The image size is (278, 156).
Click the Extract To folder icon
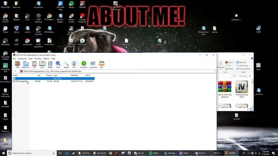[x=26, y=65]
